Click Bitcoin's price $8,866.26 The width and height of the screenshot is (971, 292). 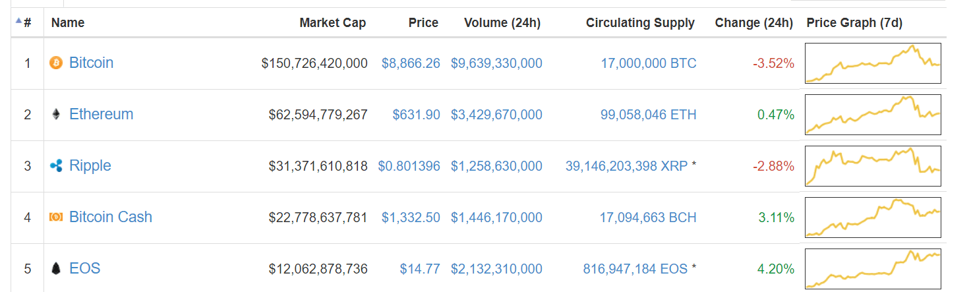(x=411, y=63)
